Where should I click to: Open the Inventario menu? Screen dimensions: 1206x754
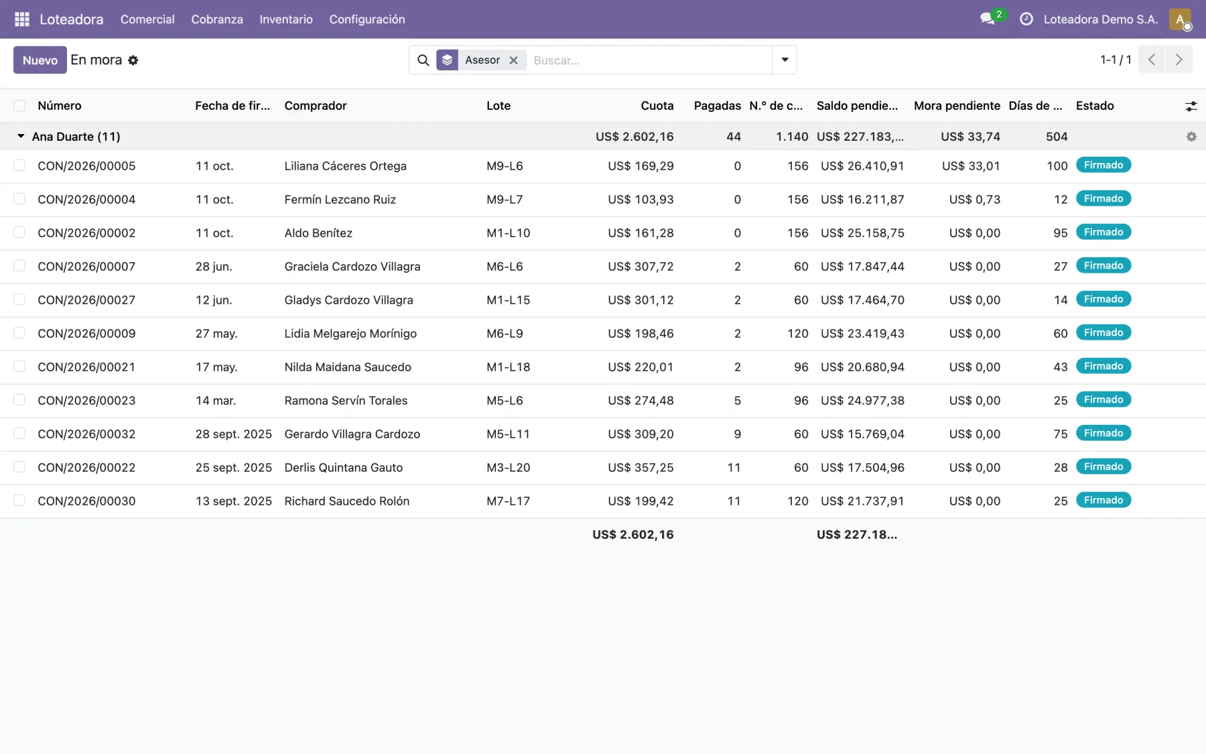pos(286,19)
